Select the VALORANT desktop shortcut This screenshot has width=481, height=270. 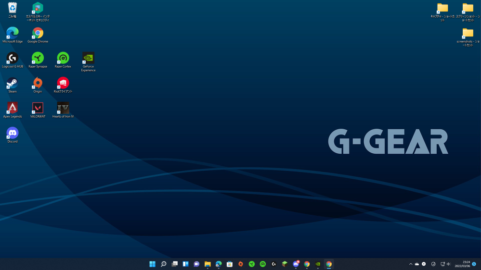38,110
